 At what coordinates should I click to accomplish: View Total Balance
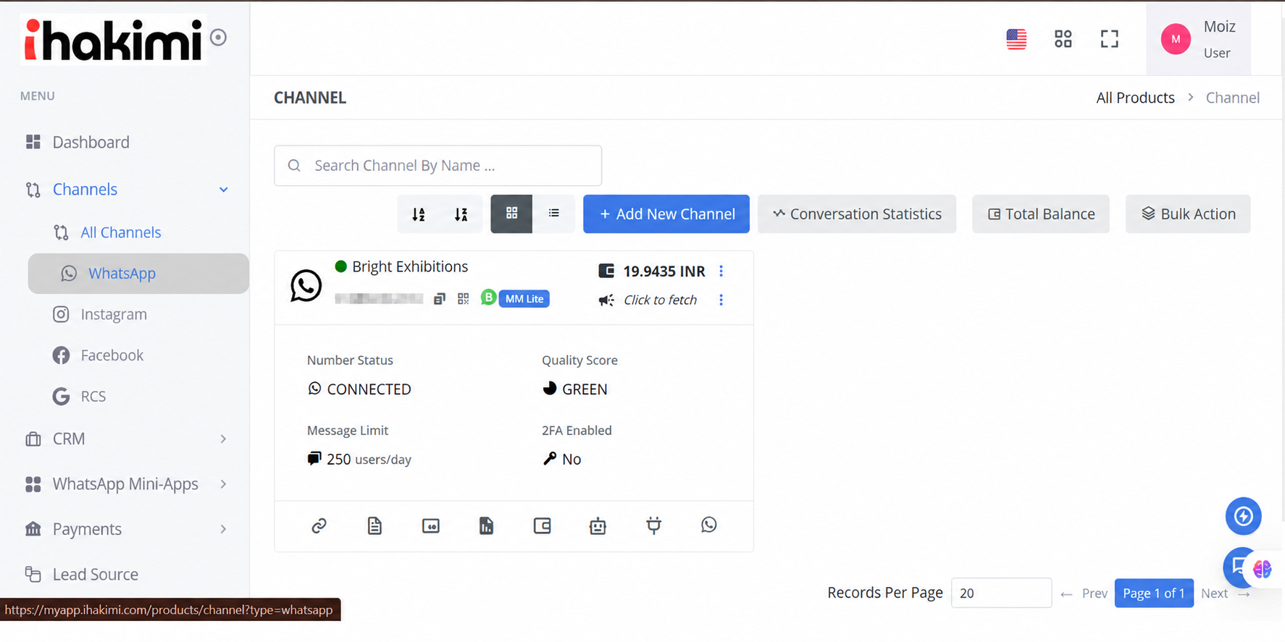[1041, 214]
